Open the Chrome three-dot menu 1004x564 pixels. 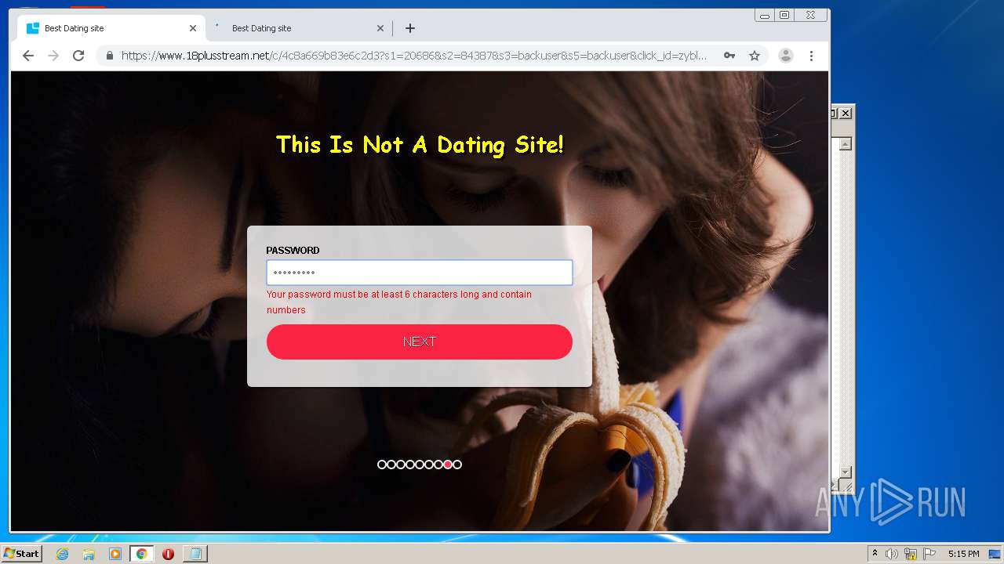tap(811, 56)
